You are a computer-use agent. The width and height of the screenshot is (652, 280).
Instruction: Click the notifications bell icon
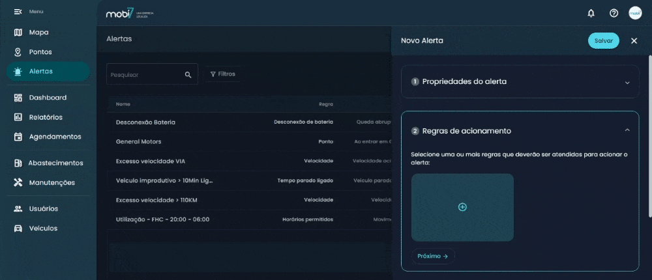click(591, 13)
